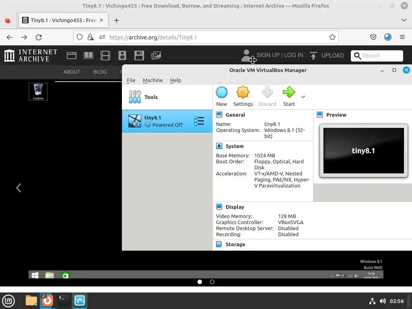Switch to VirtualBox taskbar icon

80,301
